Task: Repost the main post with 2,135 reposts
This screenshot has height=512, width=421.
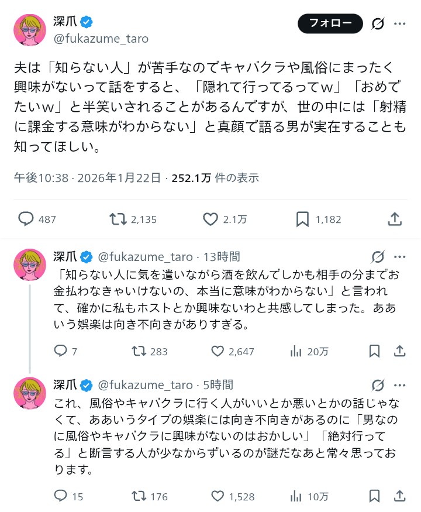Action: [x=119, y=219]
